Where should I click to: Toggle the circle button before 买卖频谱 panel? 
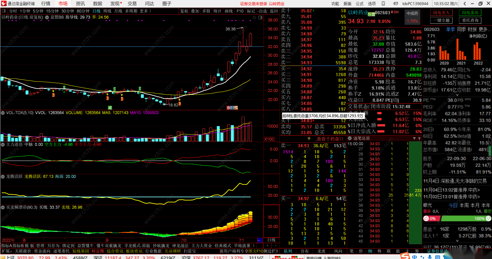tap(3, 207)
